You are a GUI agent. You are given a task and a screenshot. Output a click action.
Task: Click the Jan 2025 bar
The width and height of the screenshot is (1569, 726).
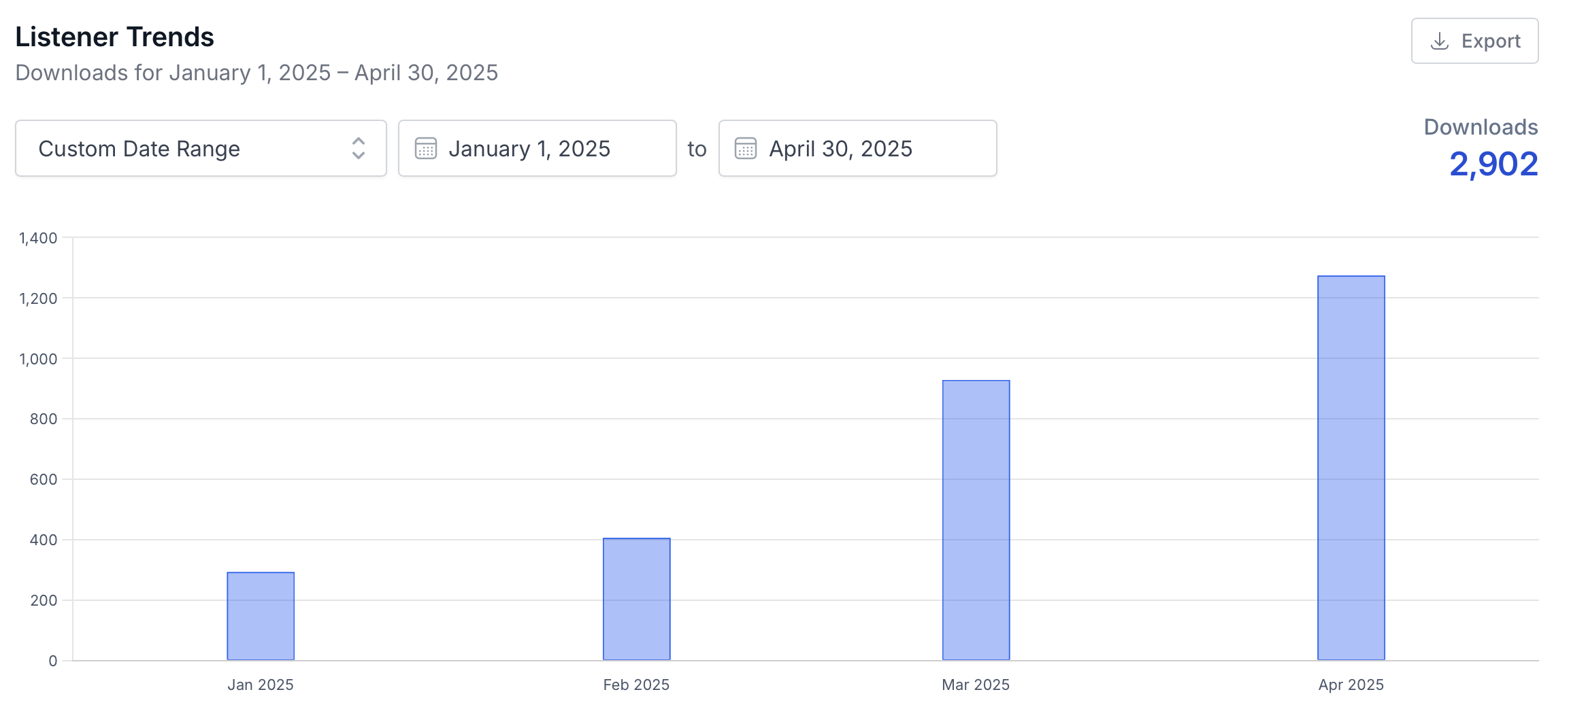click(x=261, y=616)
